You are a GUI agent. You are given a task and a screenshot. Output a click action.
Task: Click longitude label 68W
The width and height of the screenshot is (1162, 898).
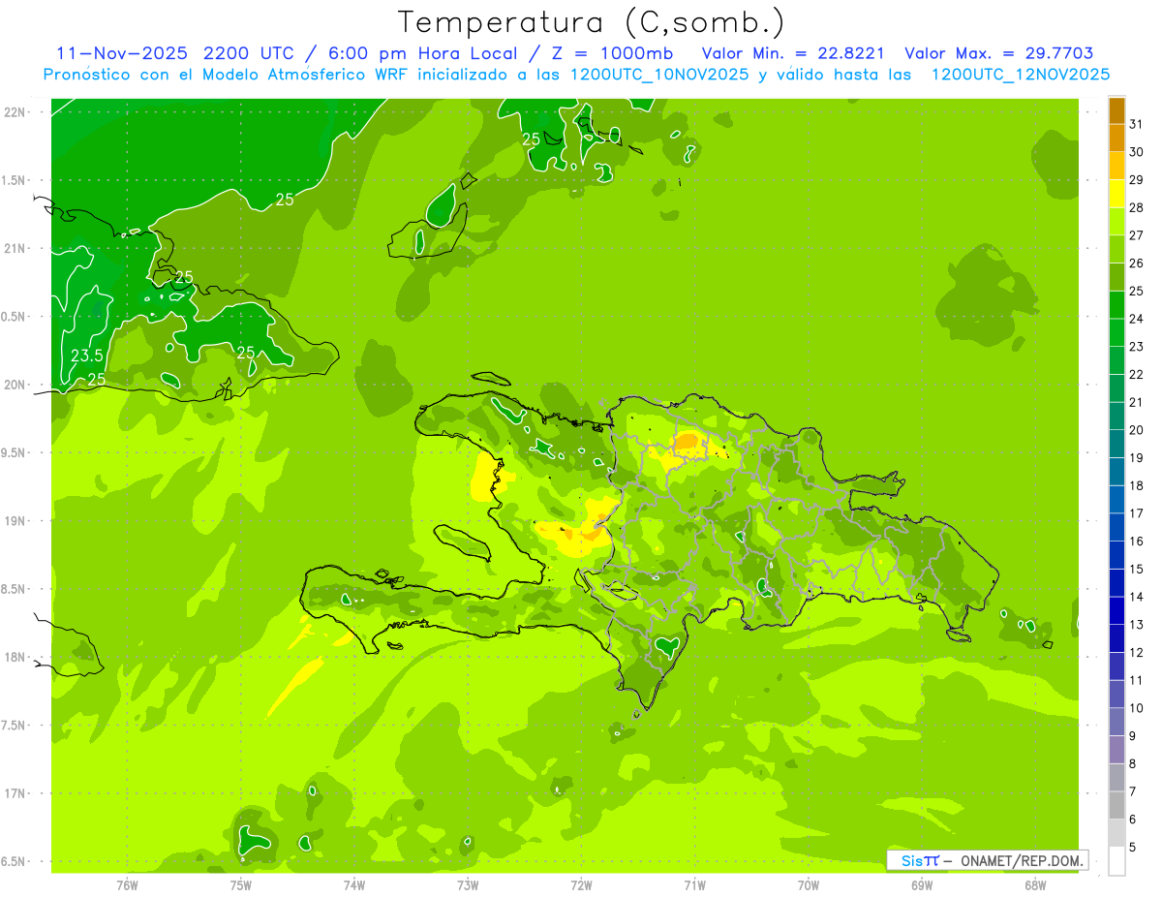point(1035,884)
